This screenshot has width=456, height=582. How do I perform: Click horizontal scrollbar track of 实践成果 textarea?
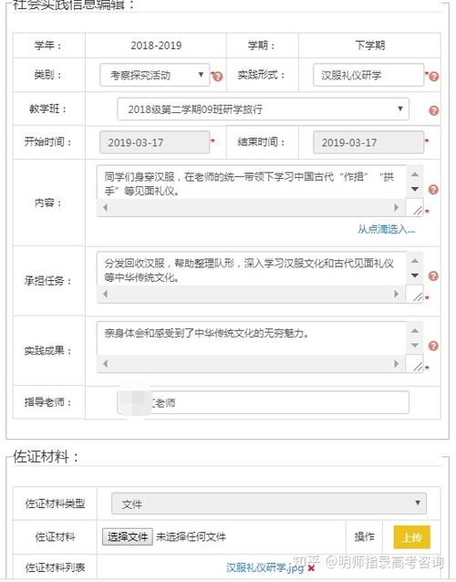tap(251, 364)
